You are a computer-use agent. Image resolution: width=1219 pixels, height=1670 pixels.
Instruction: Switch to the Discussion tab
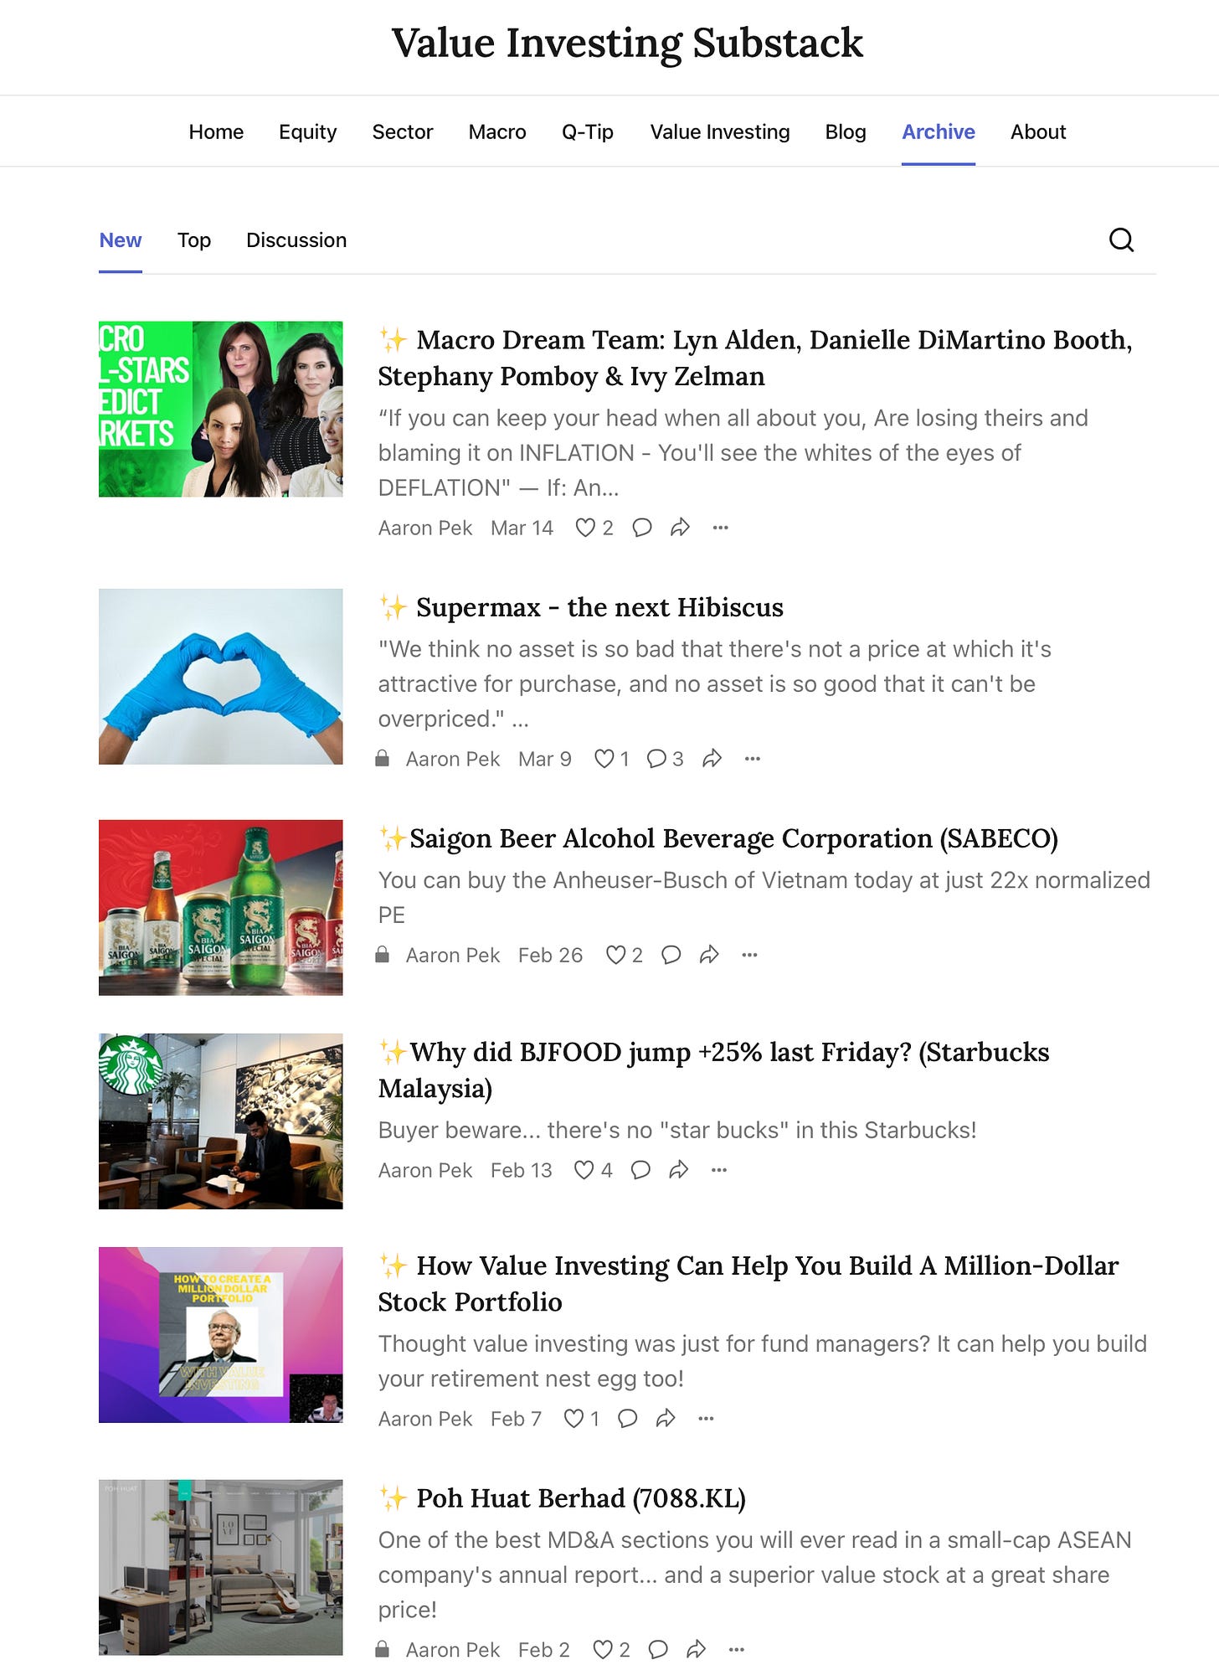pos(296,240)
